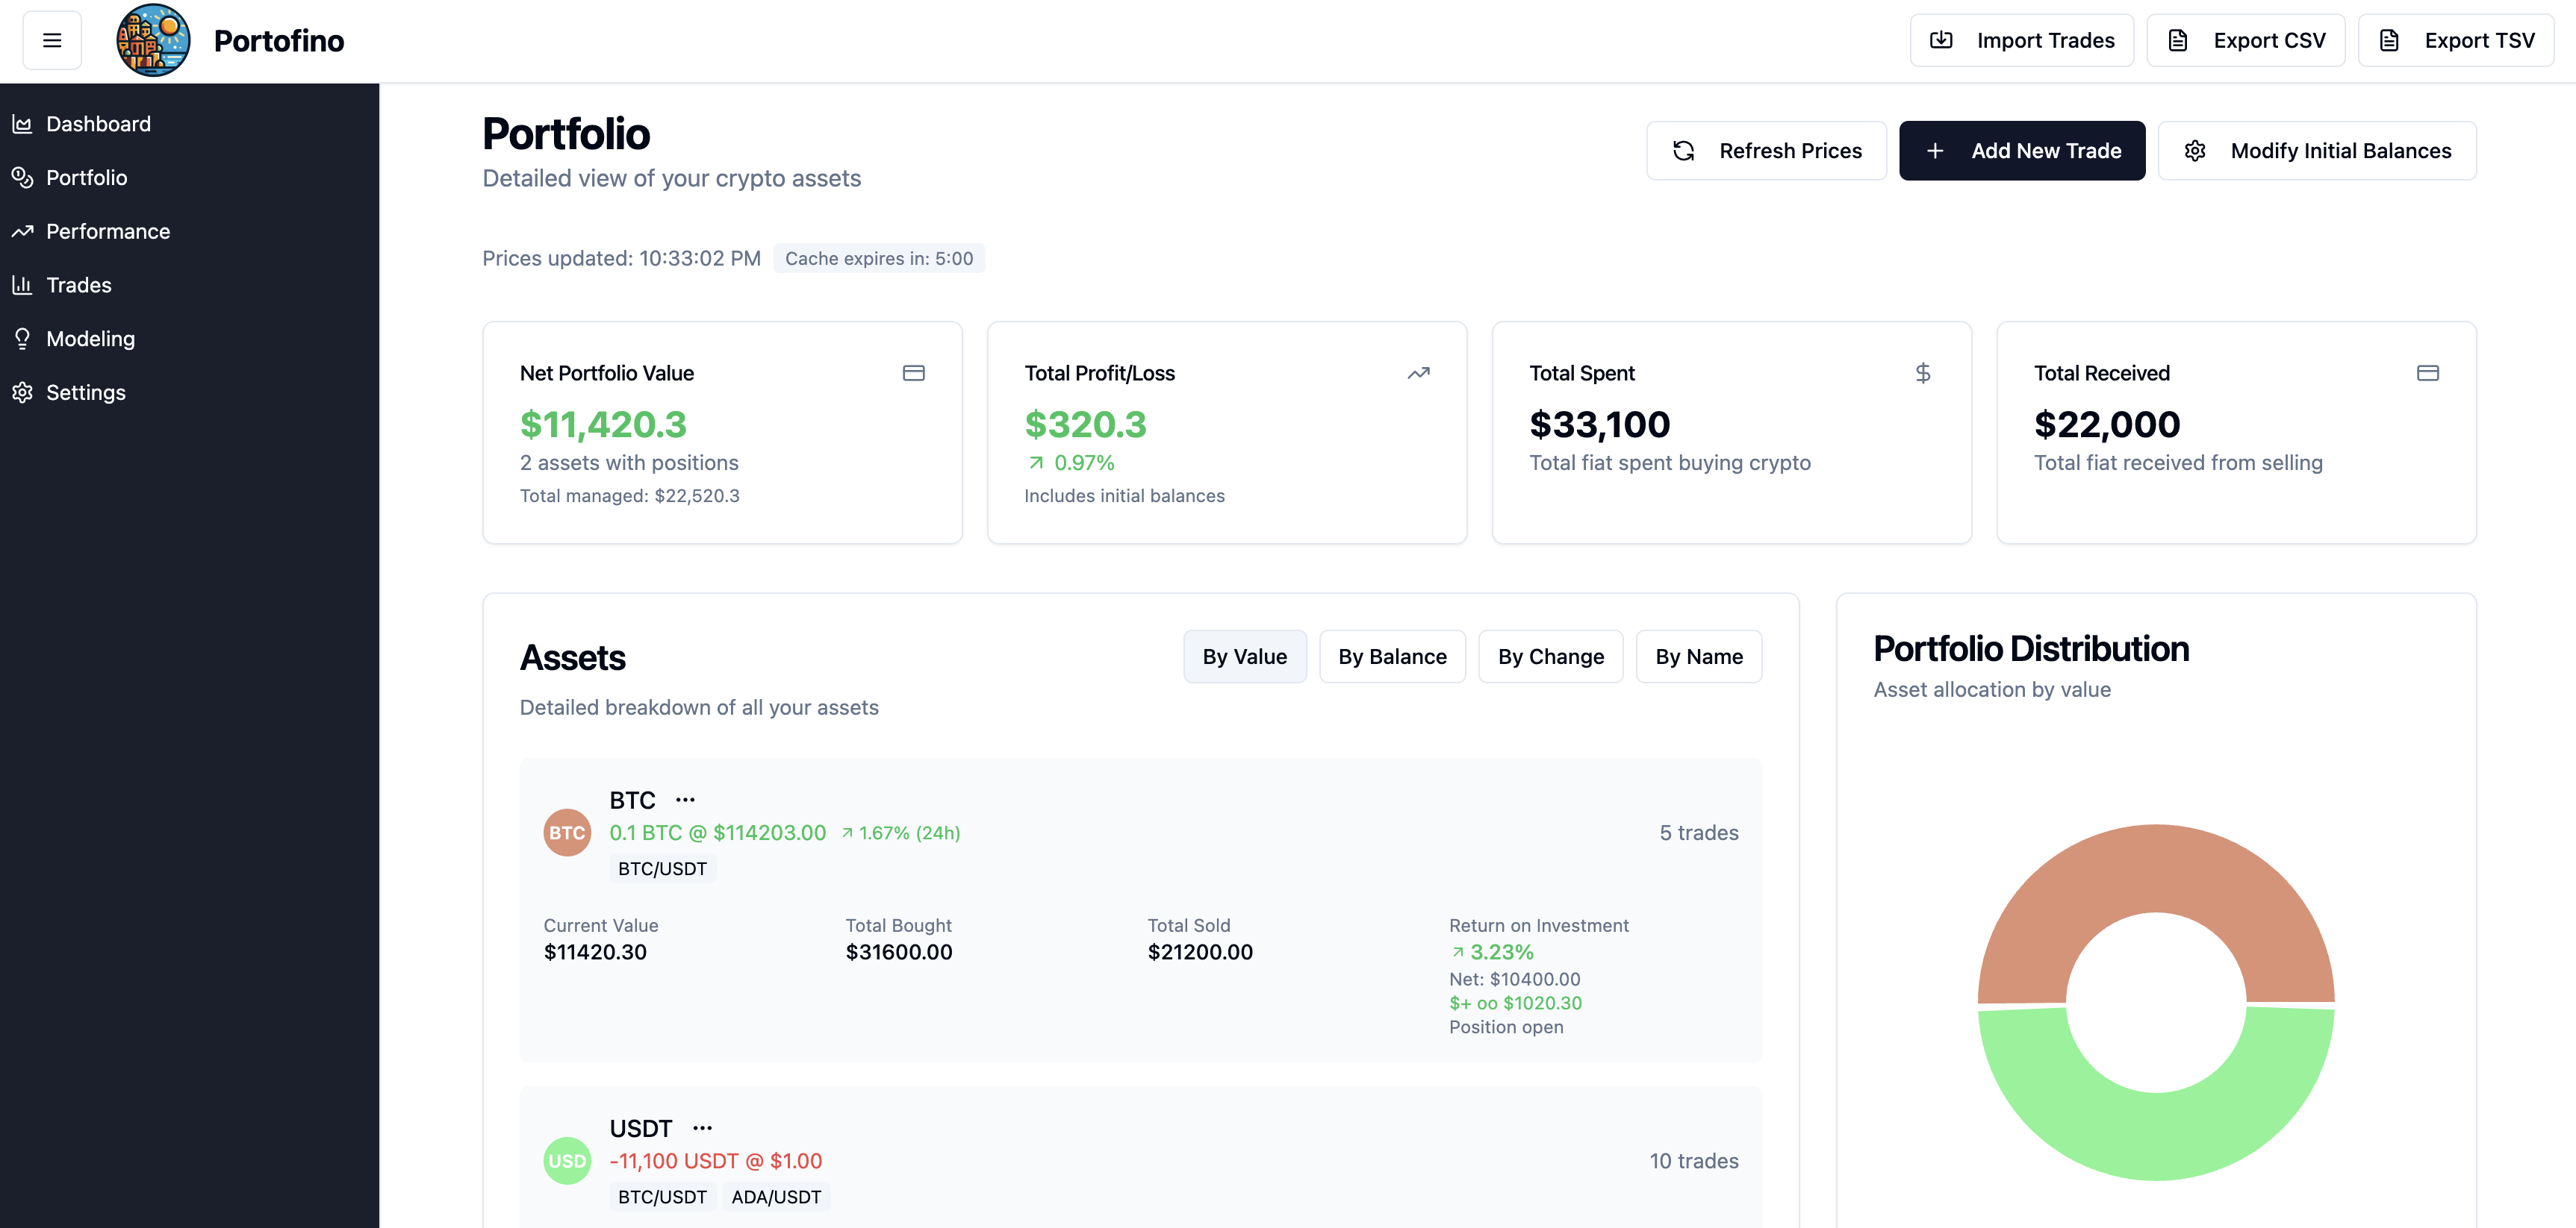The image size is (2576, 1228).
Task: Click the Export TSV button
Action: pyautogui.click(x=2456, y=41)
